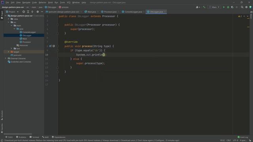Run the Main configuration
The width and height of the screenshot is (253, 142).
224,7
